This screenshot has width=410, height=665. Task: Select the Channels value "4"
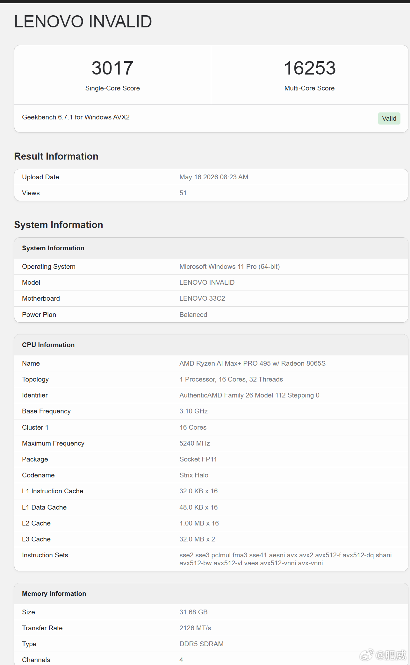click(x=181, y=660)
